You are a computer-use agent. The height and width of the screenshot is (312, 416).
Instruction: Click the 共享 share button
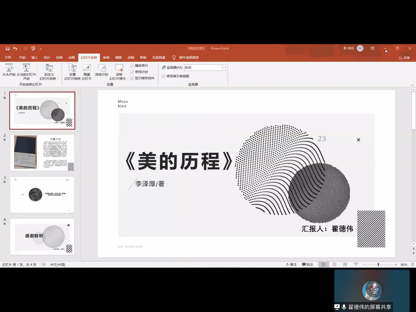tap(404, 58)
